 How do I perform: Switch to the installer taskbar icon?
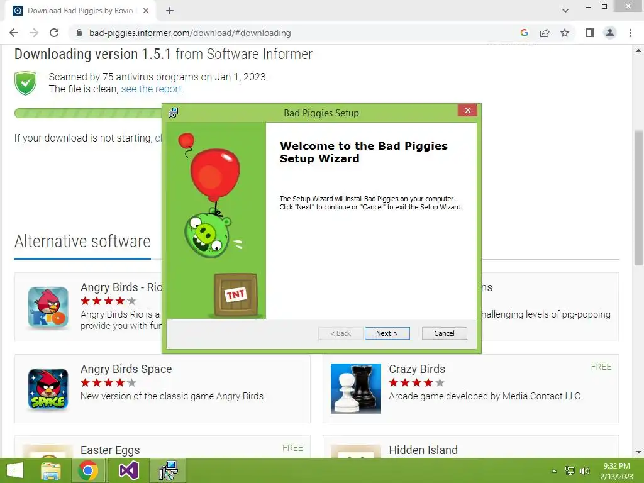tap(168, 470)
